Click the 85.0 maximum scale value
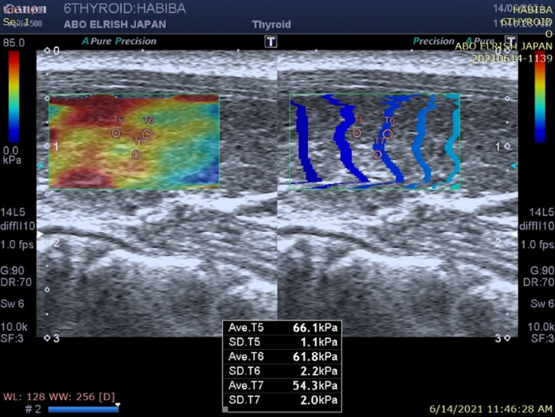The width and height of the screenshot is (555, 417). pos(14,43)
